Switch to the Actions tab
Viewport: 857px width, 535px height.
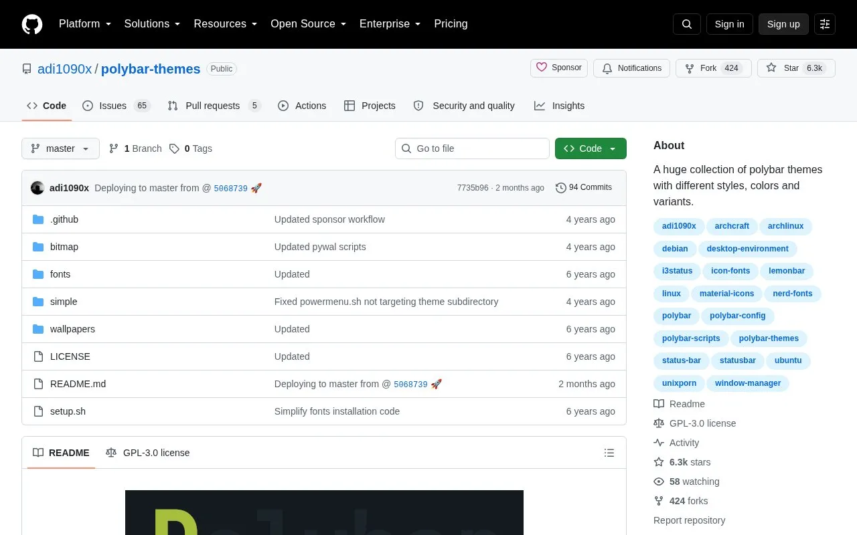pyautogui.click(x=302, y=106)
